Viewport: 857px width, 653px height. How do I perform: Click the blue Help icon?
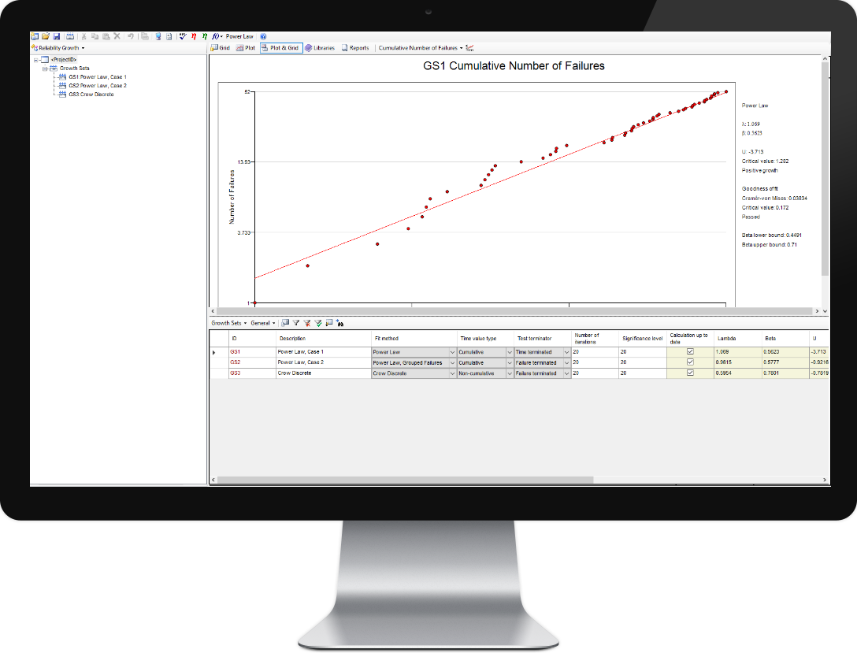[x=263, y=36]
